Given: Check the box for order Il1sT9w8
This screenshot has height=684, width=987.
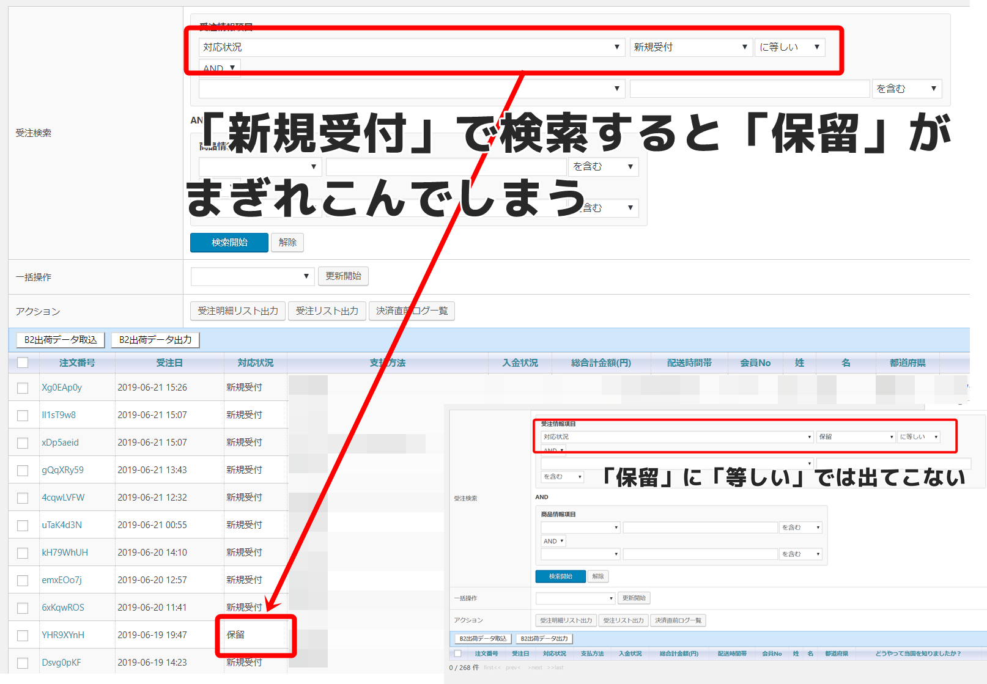Looking at the screenshot, I should (x=23, y=415).
